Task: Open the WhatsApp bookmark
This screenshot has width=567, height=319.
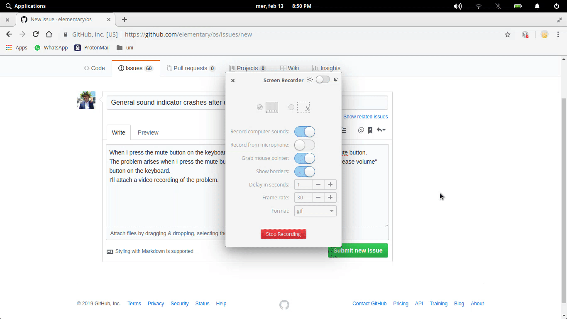Action: pyautogui.click(x=51, y=48)
